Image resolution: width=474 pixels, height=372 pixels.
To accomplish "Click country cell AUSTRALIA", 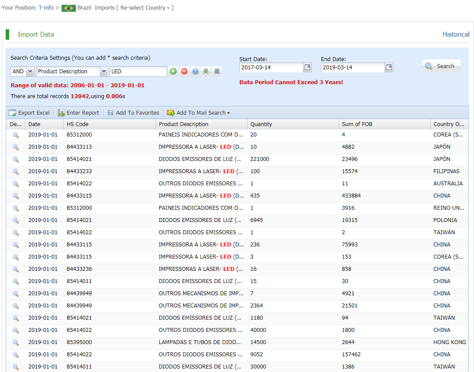I will click(x=448, y=184).
